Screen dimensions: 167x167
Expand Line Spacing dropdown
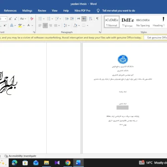click(69, 25)
